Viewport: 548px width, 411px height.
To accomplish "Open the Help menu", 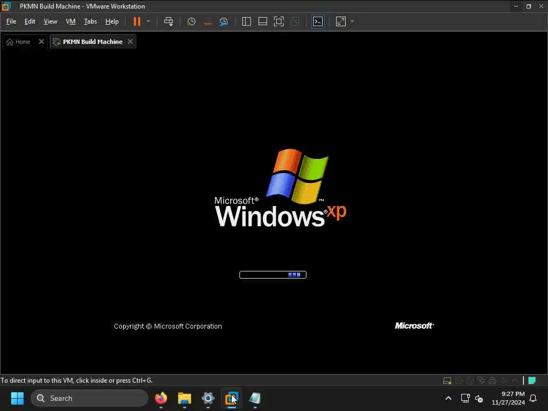I will coord(112,21).
